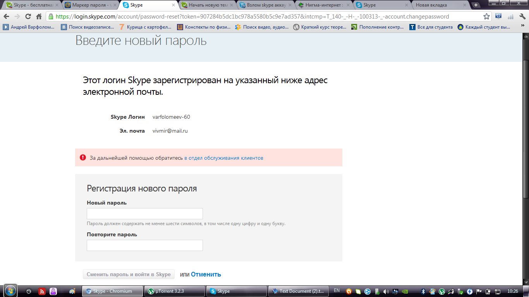Click the power plug tray icon
Screen dimensions: 529x297
pyautogui.click(x=488, y=291)
